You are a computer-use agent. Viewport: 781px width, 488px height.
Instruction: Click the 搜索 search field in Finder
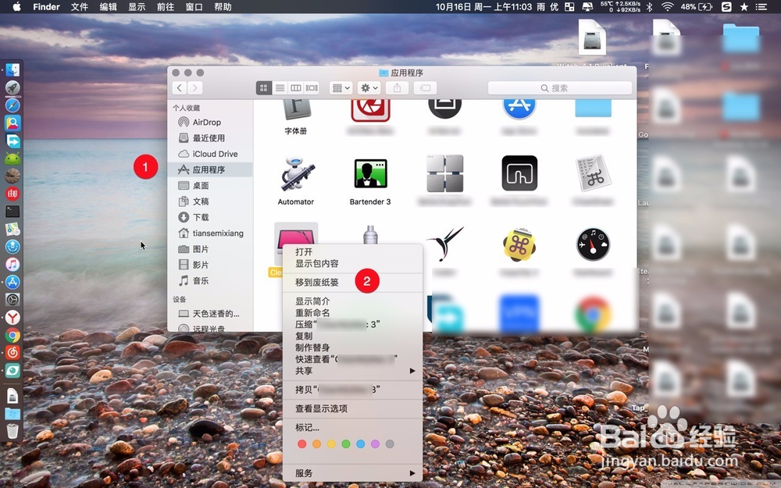click(559, 87)
